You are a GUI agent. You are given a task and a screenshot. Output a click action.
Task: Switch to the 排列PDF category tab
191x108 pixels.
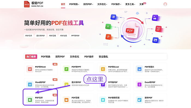click(60, 57)
